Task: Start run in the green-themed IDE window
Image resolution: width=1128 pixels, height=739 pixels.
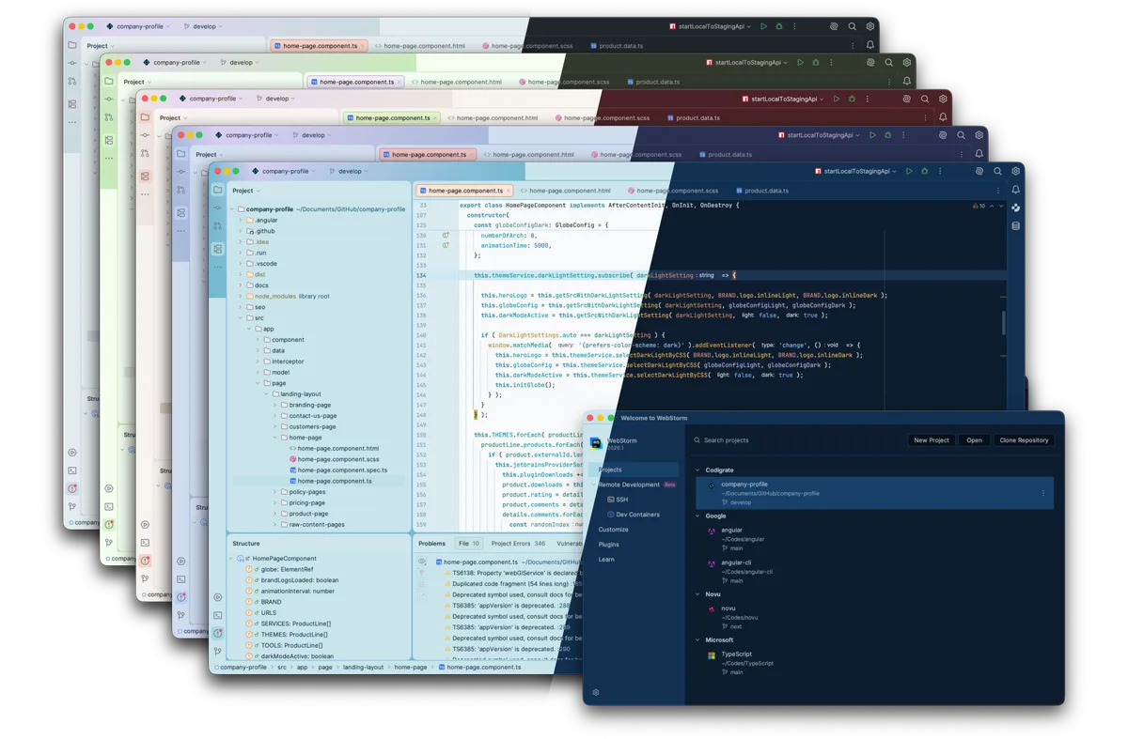Action: tap(800, 63)
